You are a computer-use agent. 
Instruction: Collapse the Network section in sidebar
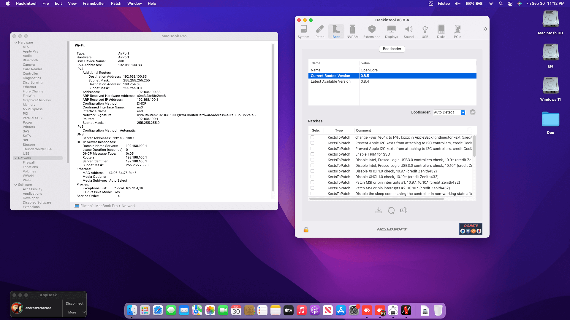[15, 158]
